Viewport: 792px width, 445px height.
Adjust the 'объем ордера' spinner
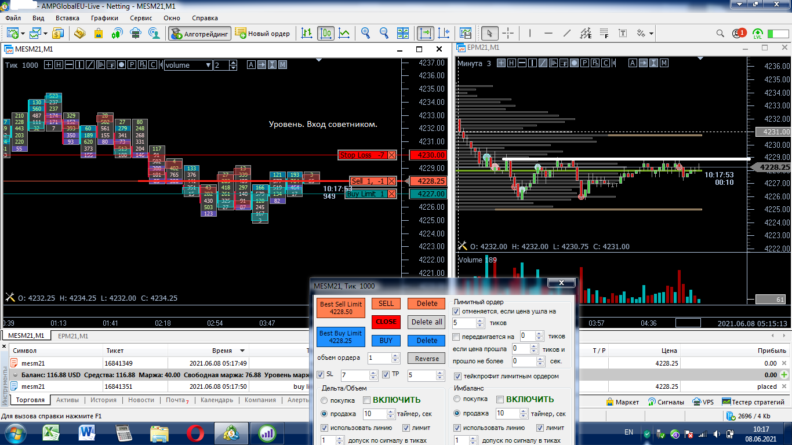pos(395,358)
